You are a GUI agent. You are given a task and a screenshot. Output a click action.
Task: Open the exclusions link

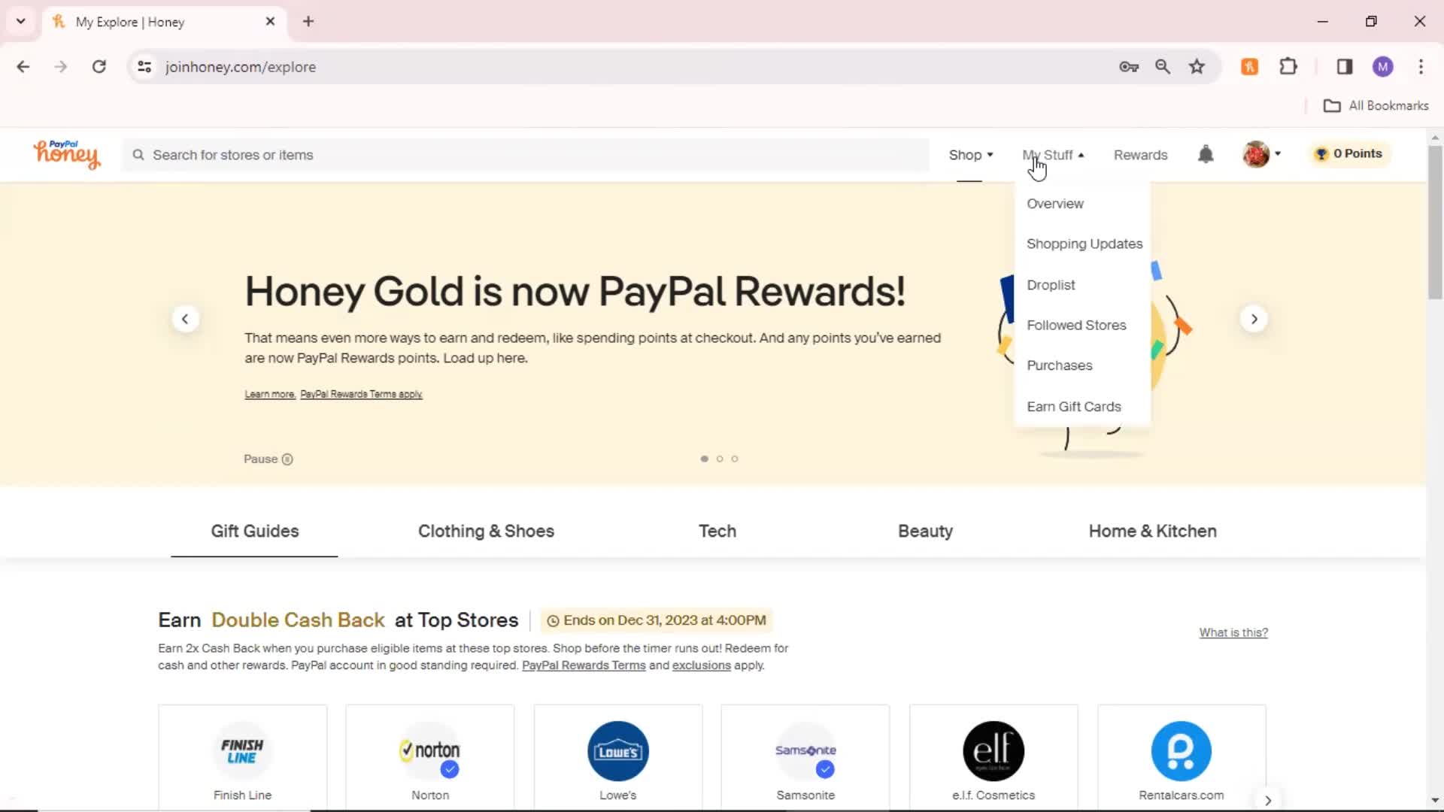tap(701, 666)
